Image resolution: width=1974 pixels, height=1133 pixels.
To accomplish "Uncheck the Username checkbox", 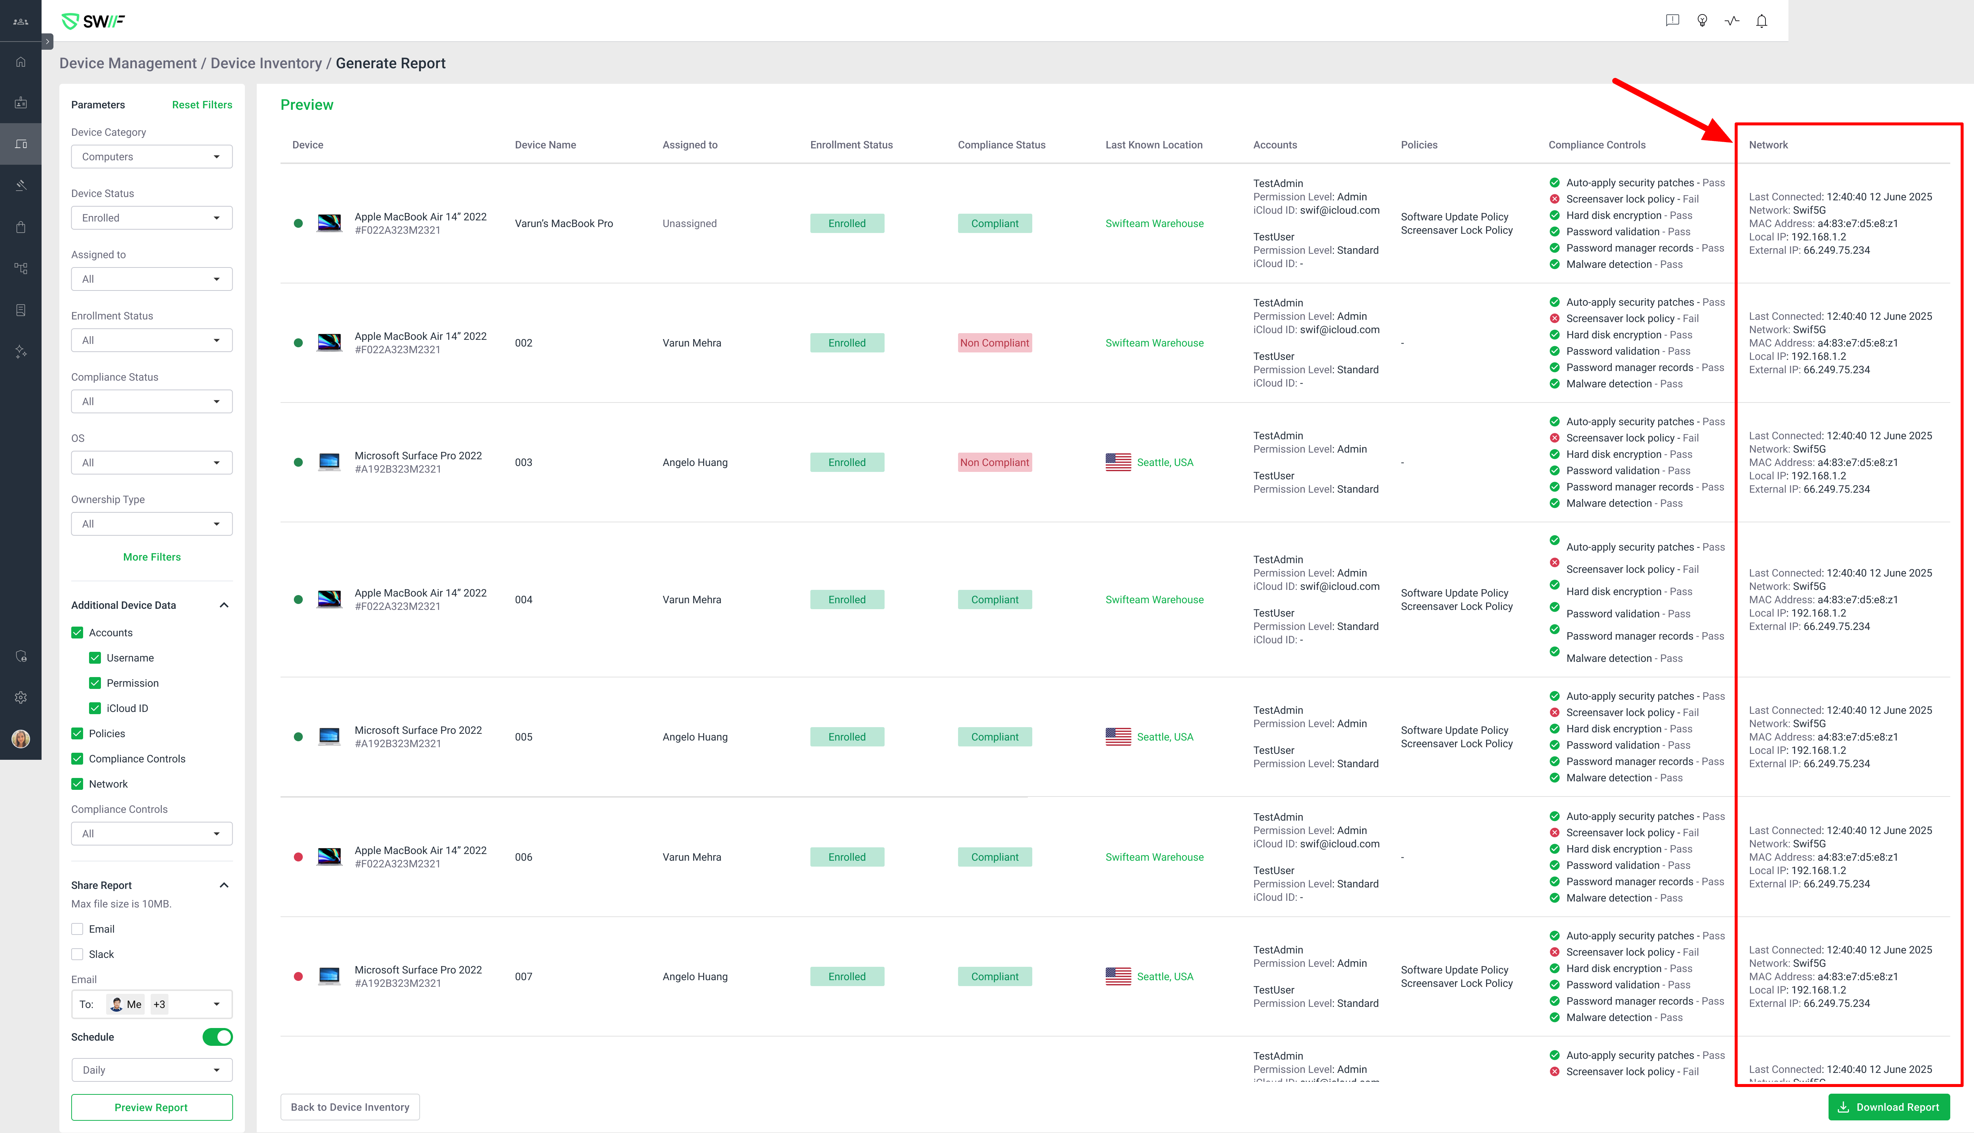I will (x=95, y=659).
